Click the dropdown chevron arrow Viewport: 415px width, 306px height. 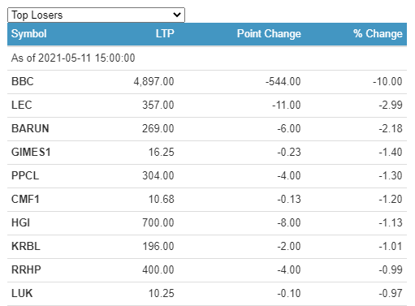pyautogui.click(x=177, y=15)
